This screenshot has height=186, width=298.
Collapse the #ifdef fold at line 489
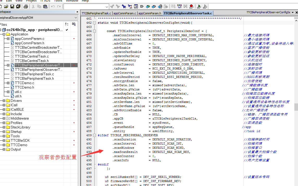(95, 135)
